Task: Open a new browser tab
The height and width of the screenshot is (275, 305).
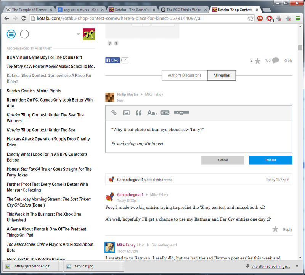Action: point(266,10)
